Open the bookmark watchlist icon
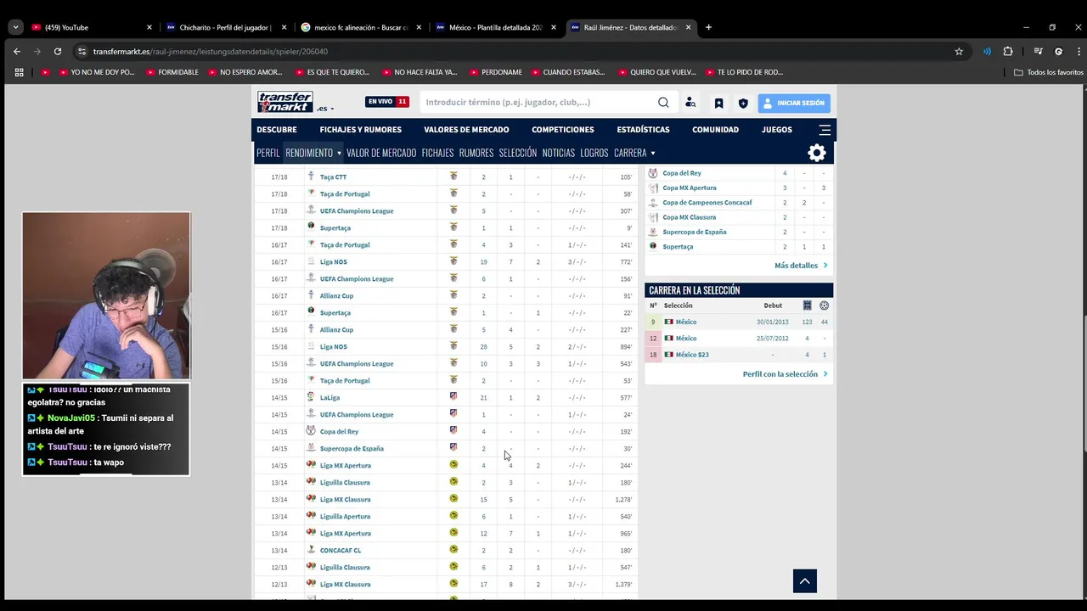The image size is (1087, 611). 718,103
